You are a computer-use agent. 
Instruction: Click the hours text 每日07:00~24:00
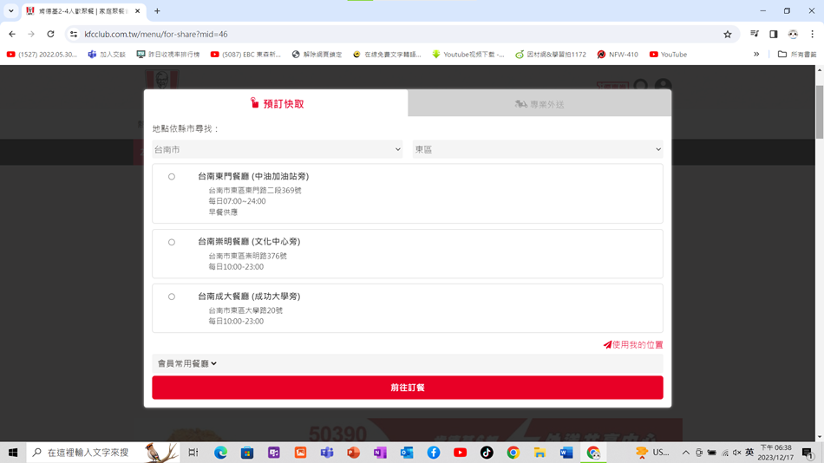237,201
